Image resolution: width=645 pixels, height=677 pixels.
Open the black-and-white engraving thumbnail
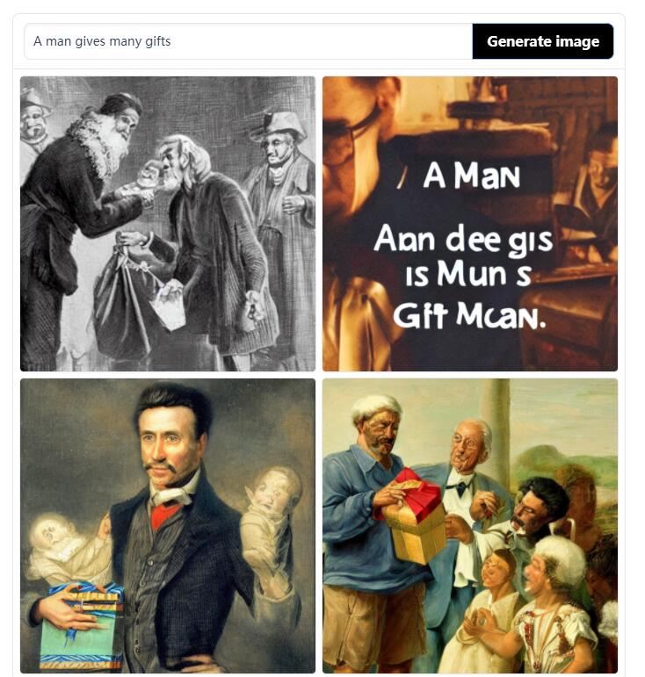[168, 224]
